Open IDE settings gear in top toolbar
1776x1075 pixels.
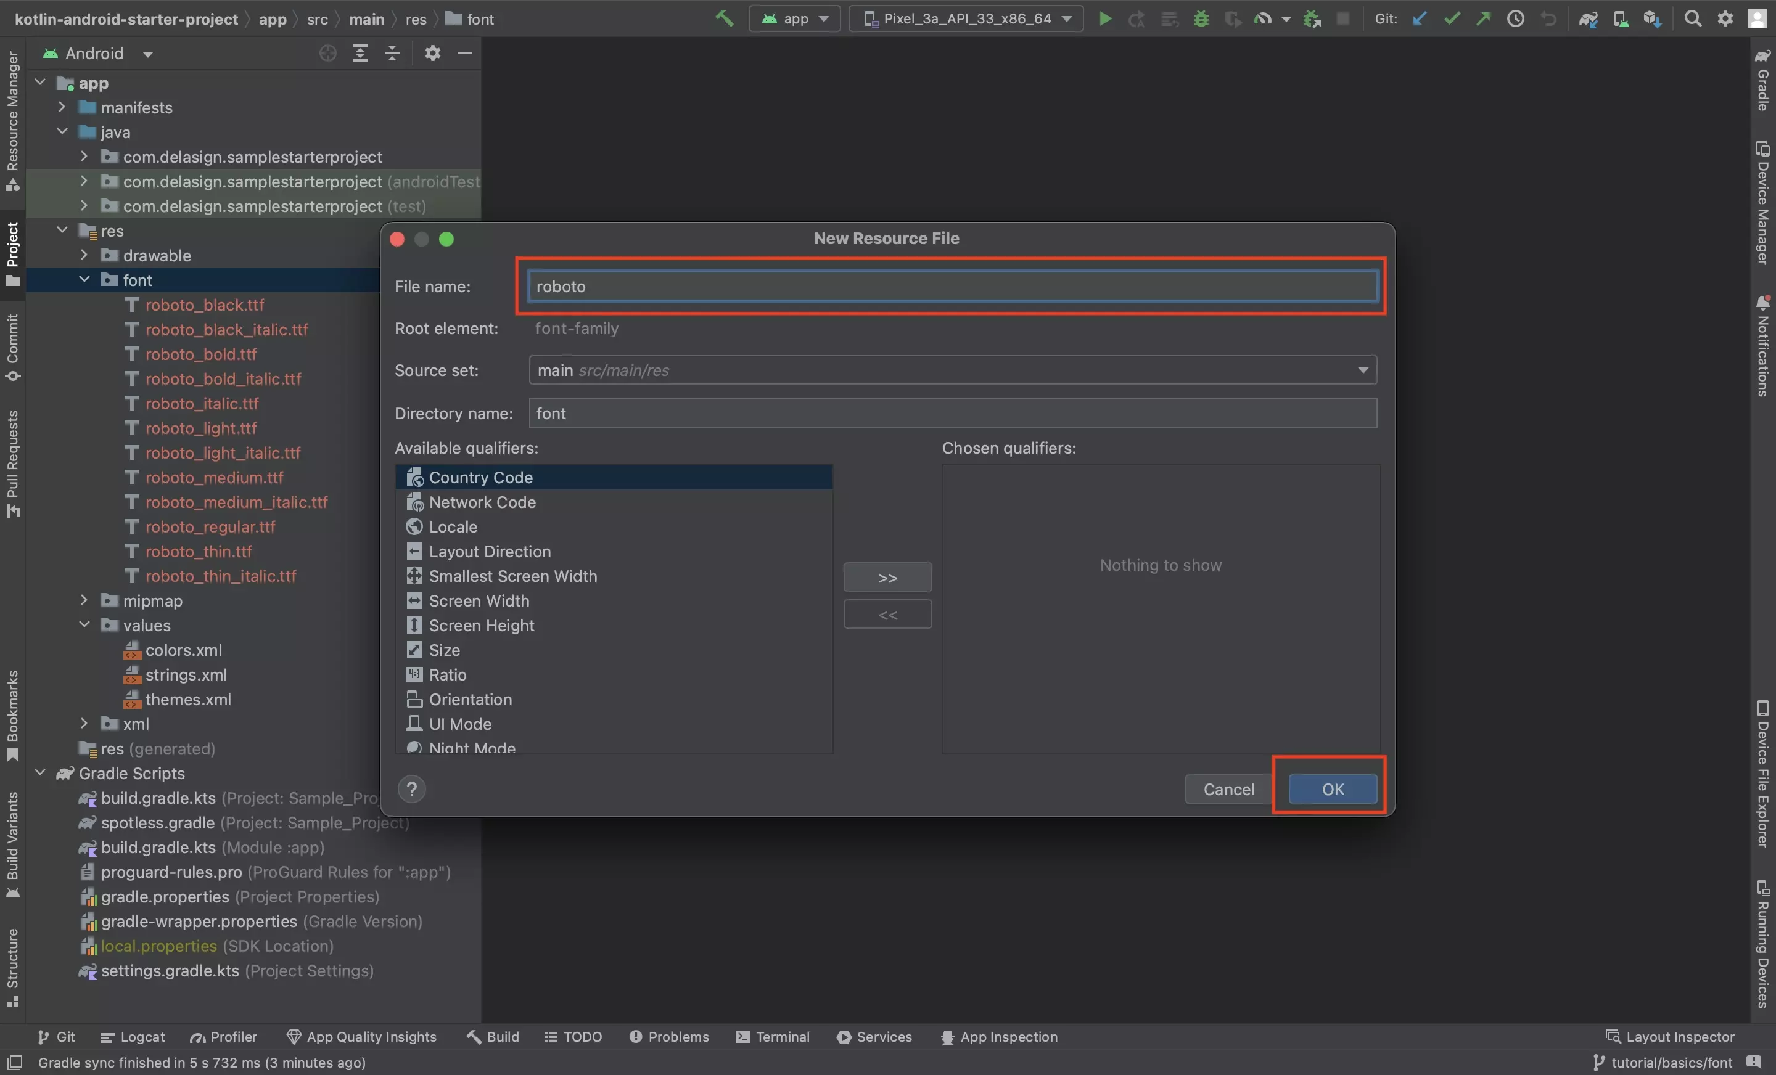[x=1725, y=18]
